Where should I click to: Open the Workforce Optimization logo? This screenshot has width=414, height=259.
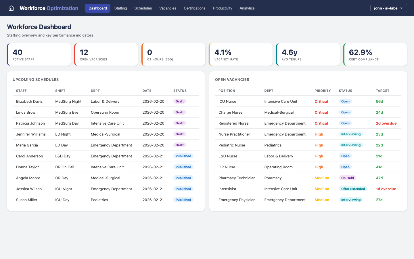49,8
